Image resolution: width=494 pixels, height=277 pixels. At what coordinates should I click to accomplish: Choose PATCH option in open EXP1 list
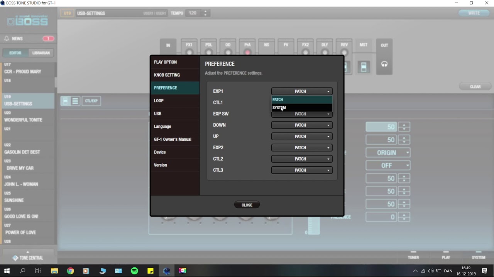coord(301,100)
